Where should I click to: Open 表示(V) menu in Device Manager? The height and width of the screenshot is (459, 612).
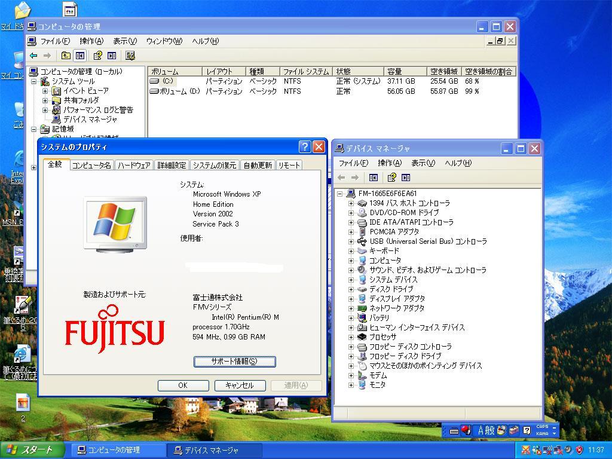(423, 163)
